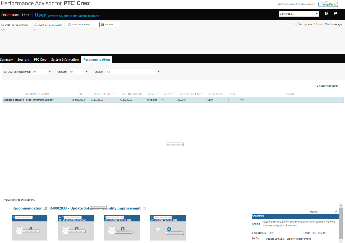Click the Tracking label
Viewport: 345px width, 243px height.
313,212
